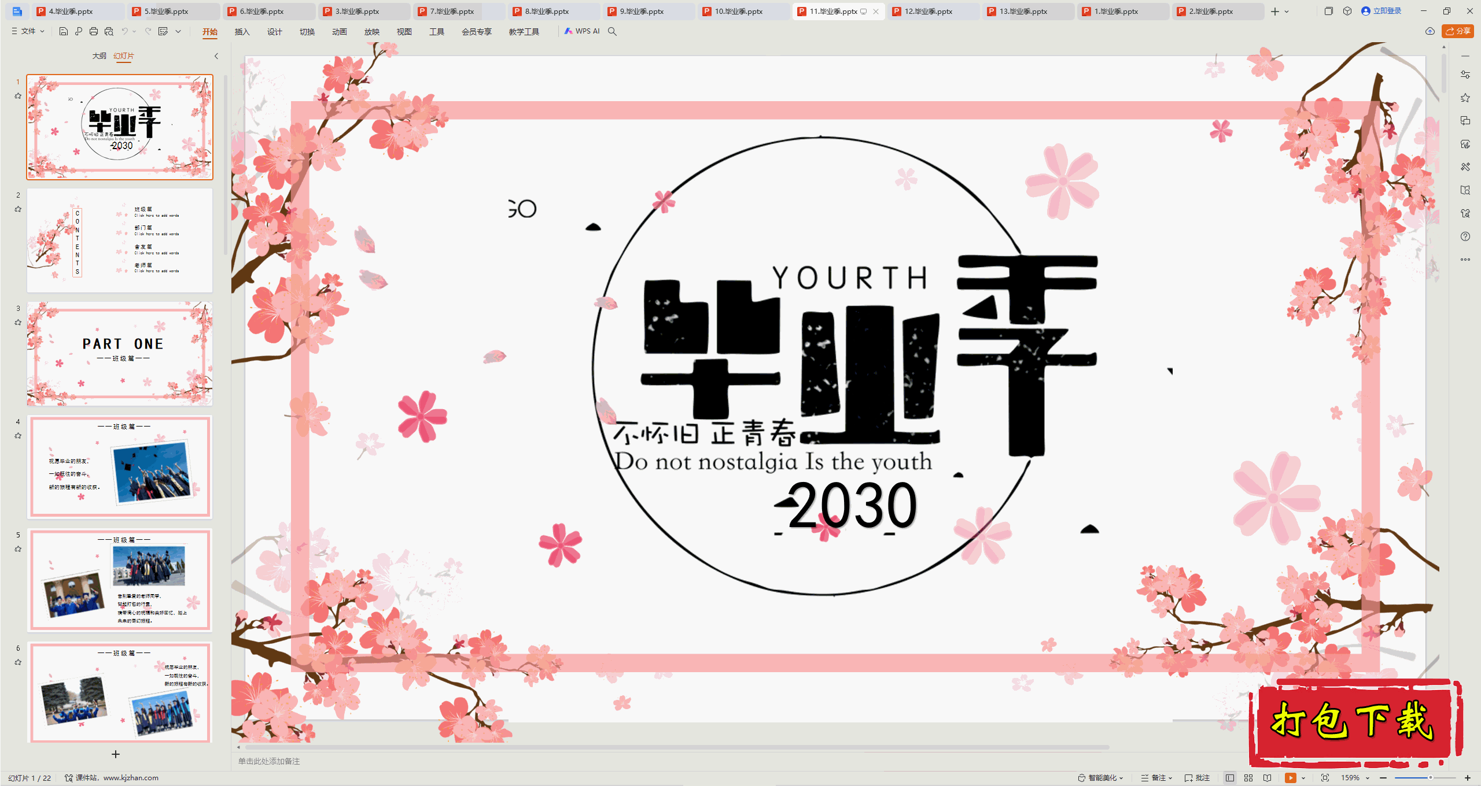Click the undo arrow icon
1481x786 pixels.
click(x=124, y=31)
